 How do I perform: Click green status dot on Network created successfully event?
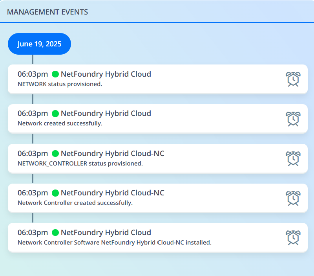pos(55,114)
